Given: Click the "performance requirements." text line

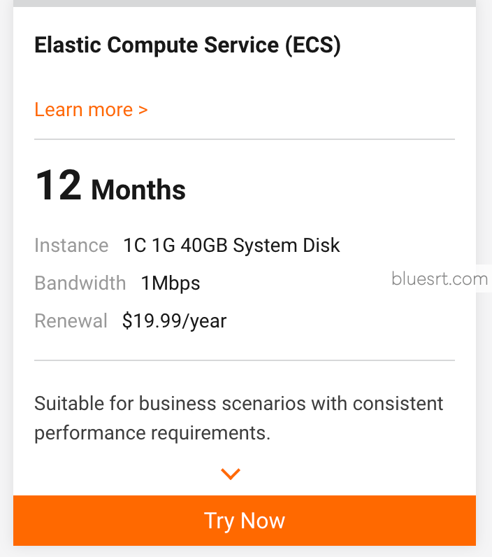Looking at the screenshot, I should click(x=152, y=433).
